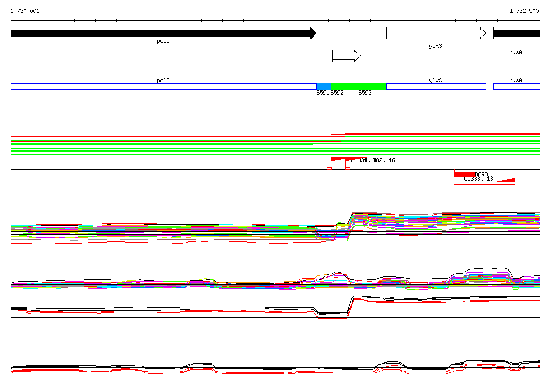Click the S592 segment label
The image size is (551, 384).
[x=337, y=93]
